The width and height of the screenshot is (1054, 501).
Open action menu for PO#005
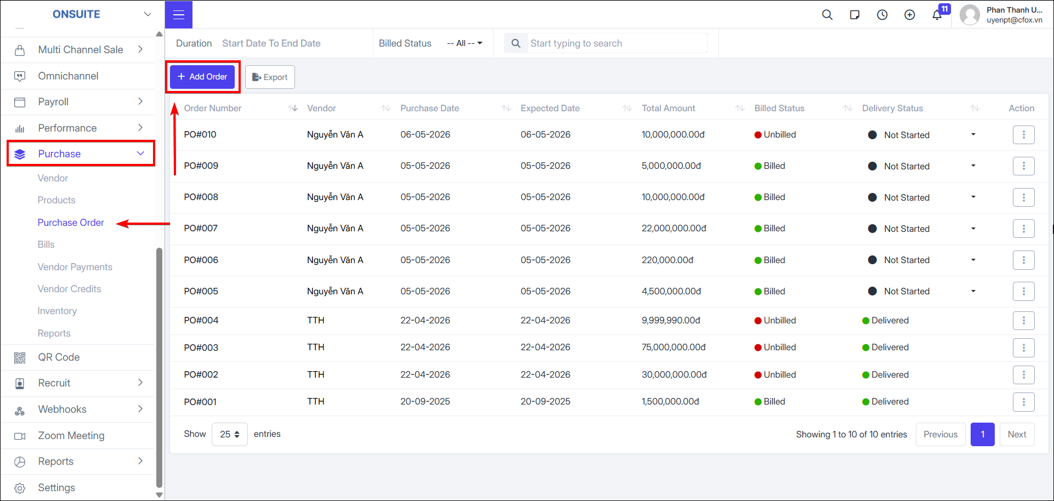(1023, 291)
